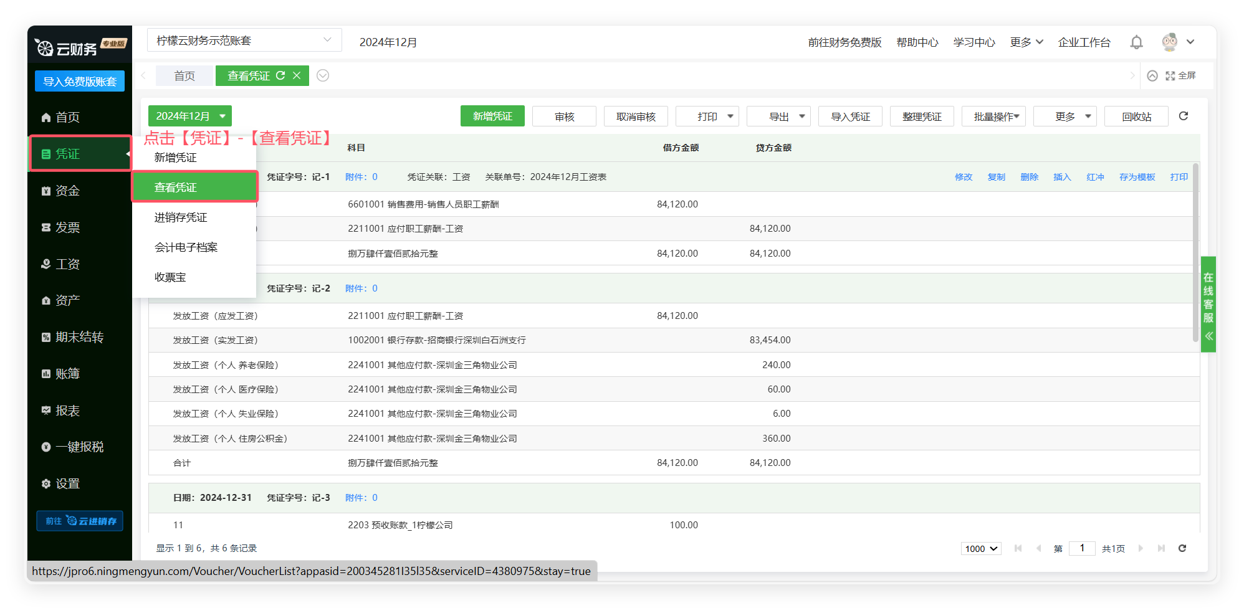The image size is (1244, 608).
Task: Click the user avatar icon
Action: (x=1170, y=42)
